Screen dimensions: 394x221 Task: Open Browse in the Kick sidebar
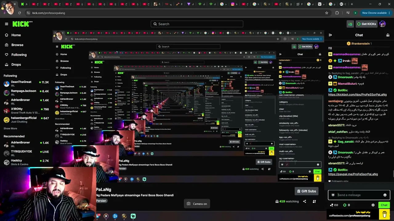pyautogui.click(x=17, y=45)
